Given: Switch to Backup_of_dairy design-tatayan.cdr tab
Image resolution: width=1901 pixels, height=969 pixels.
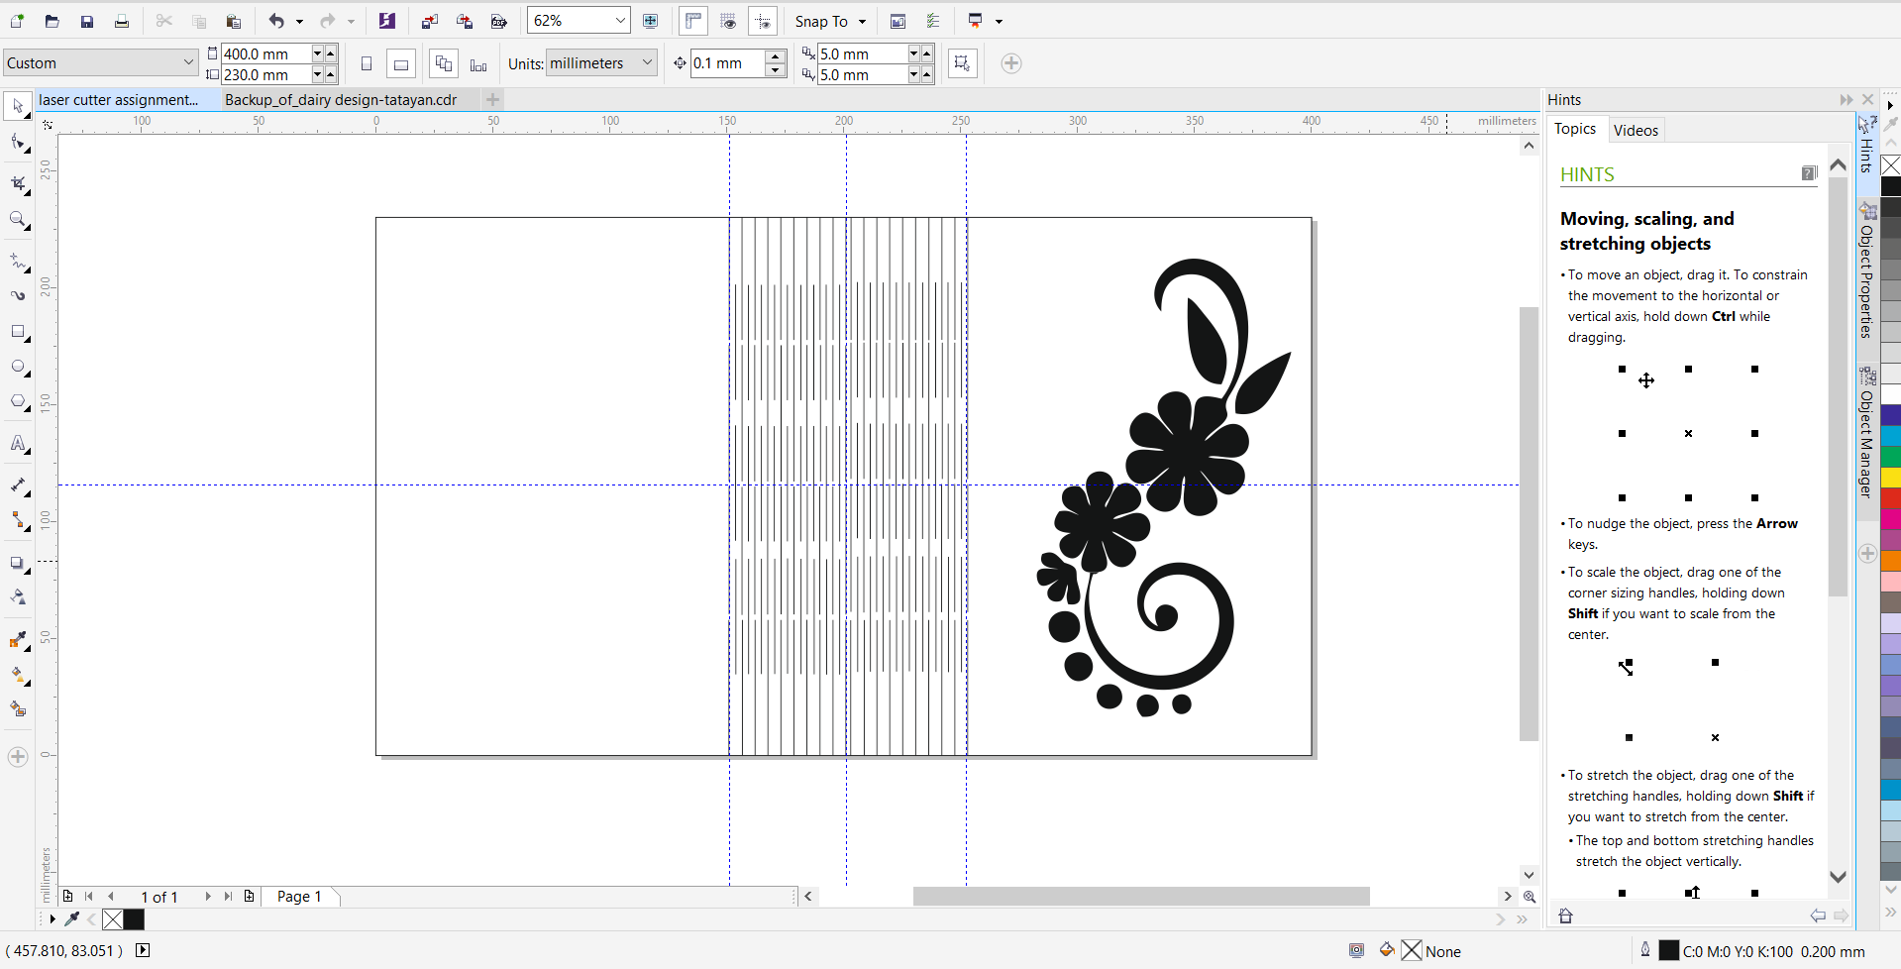Looking at the screenshot, I should (341, 99).
